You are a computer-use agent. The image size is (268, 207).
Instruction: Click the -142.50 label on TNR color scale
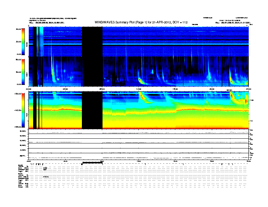18,110
